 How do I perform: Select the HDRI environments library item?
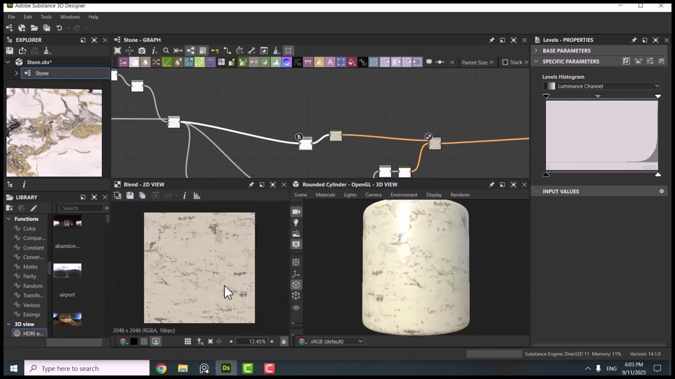tap(30, 333)
